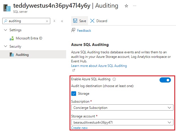Click Create new storage account link
Viewport: 176px width, 131px height.
pyautogui.click(x=79, y=128)
